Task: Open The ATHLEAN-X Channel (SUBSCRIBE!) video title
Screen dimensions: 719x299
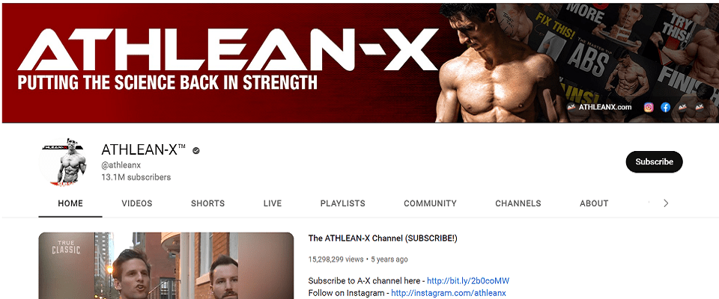Action: point(383,238)
